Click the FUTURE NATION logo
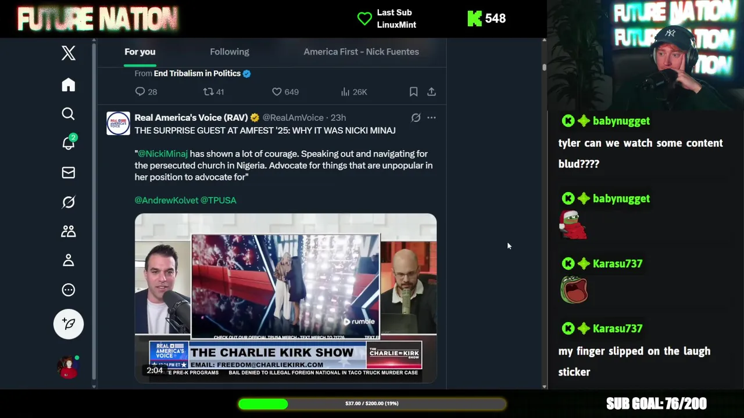Screen dimensions: 744x418 (98, 19)
